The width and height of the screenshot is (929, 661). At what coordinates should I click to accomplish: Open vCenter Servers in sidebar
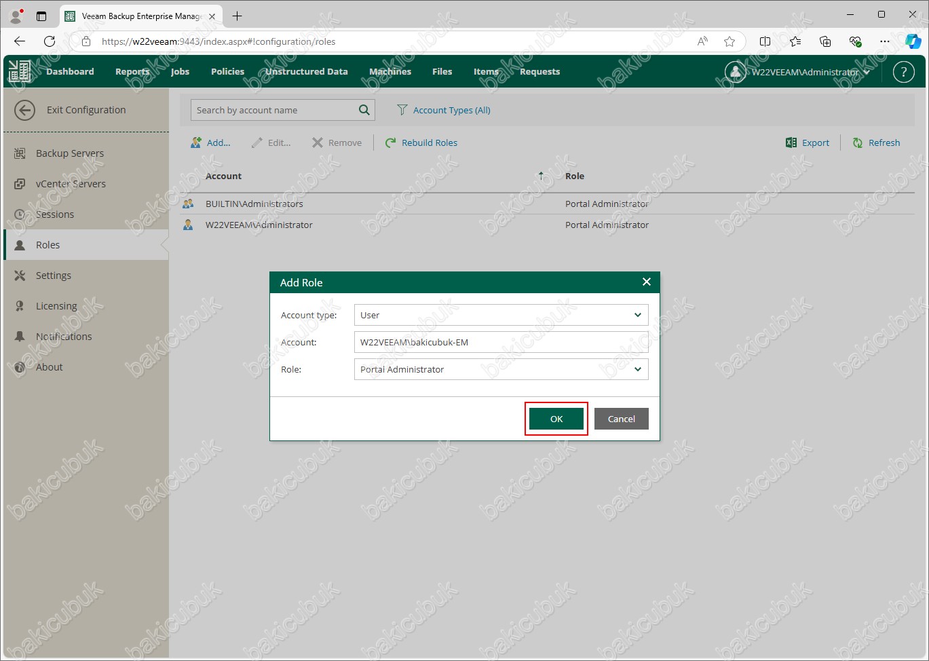tap(86, 184)
